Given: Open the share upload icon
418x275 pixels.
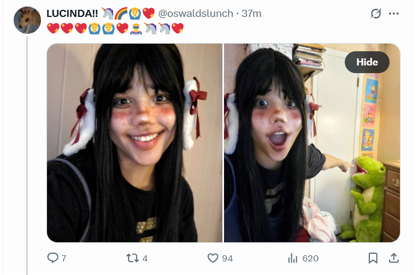Looking at the screenshot, I should (394, 258).
